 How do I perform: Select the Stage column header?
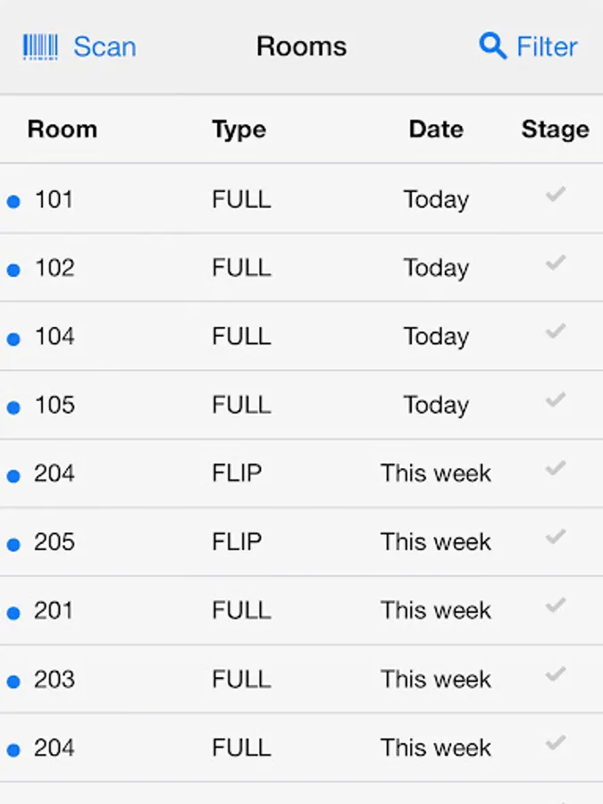[x=555, y=130]
